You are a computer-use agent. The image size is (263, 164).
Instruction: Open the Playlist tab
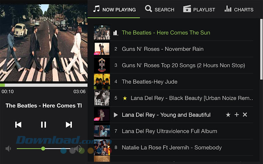(199, 9)
